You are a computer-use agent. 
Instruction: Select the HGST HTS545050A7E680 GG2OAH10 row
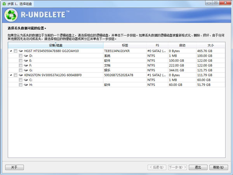point(116,51)
